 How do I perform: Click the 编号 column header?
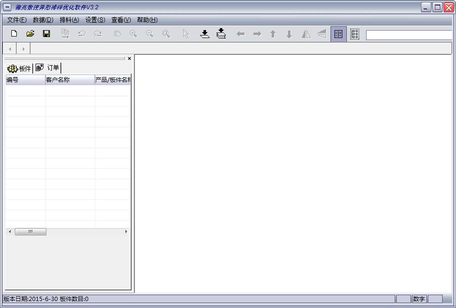click(25, 80)
